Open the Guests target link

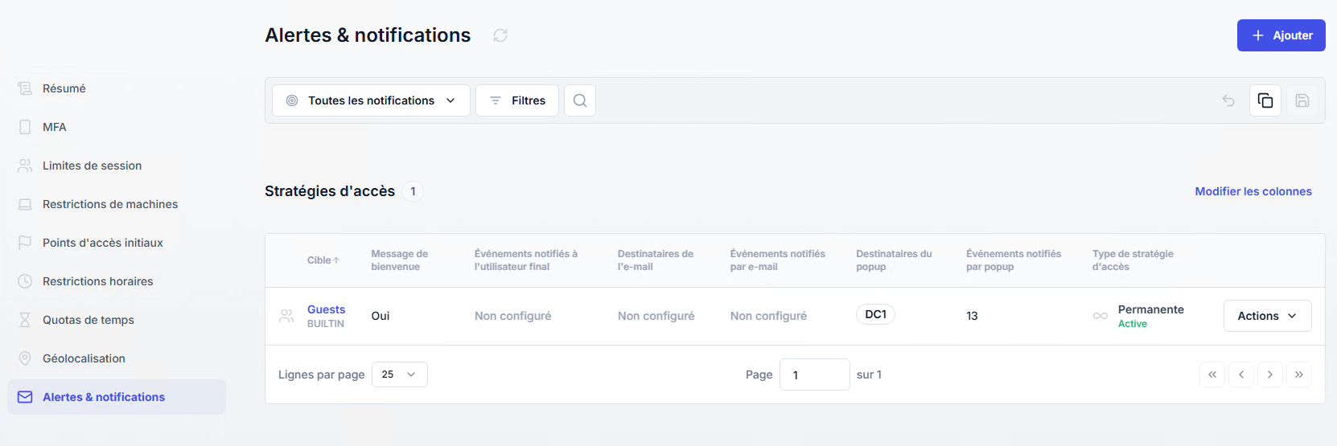pos(326,309)
